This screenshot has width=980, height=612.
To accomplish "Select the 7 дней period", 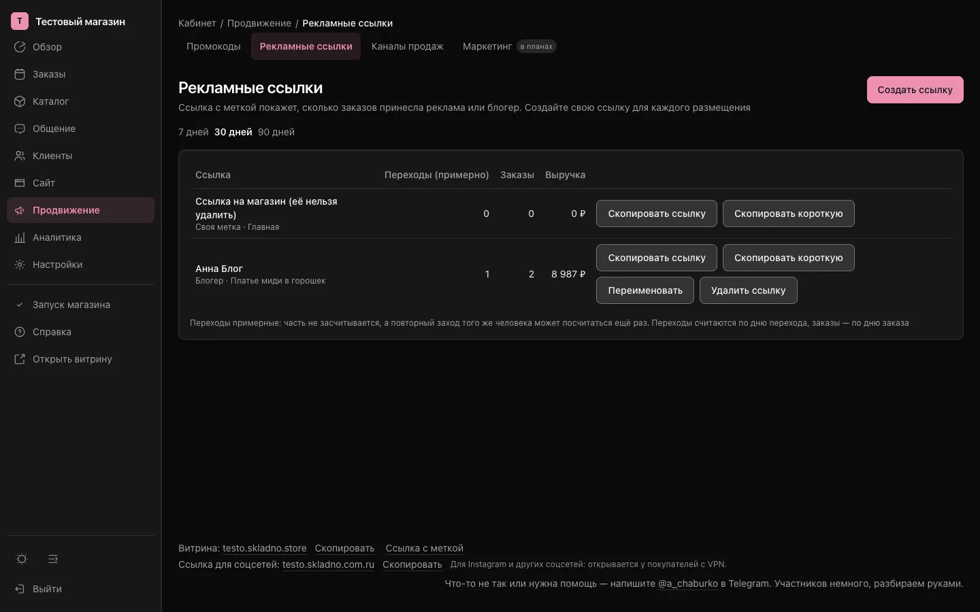I will click(x=193, y=132).
